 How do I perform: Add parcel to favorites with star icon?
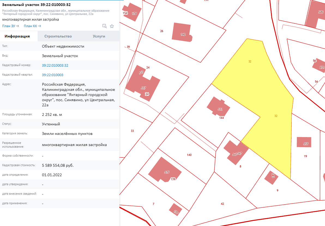click(112, 26)
